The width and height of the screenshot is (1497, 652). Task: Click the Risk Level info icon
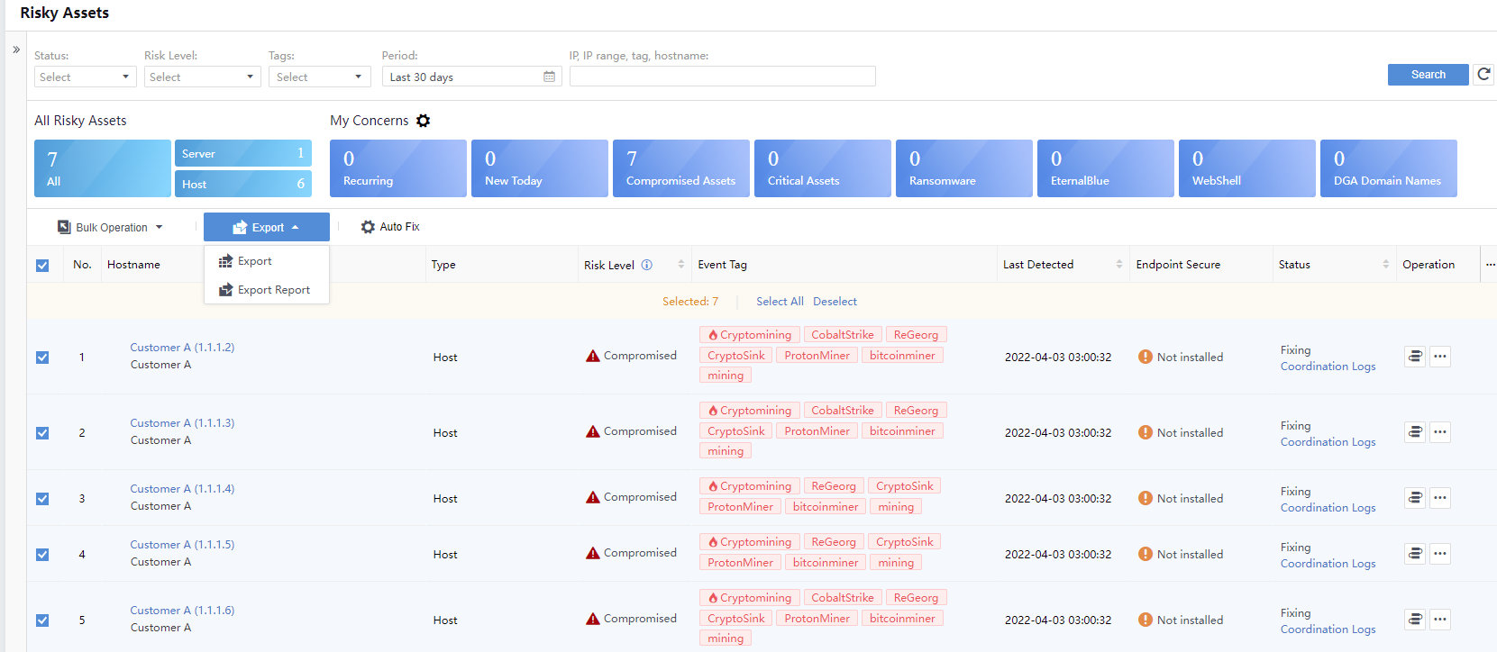(x=646, y=265)
